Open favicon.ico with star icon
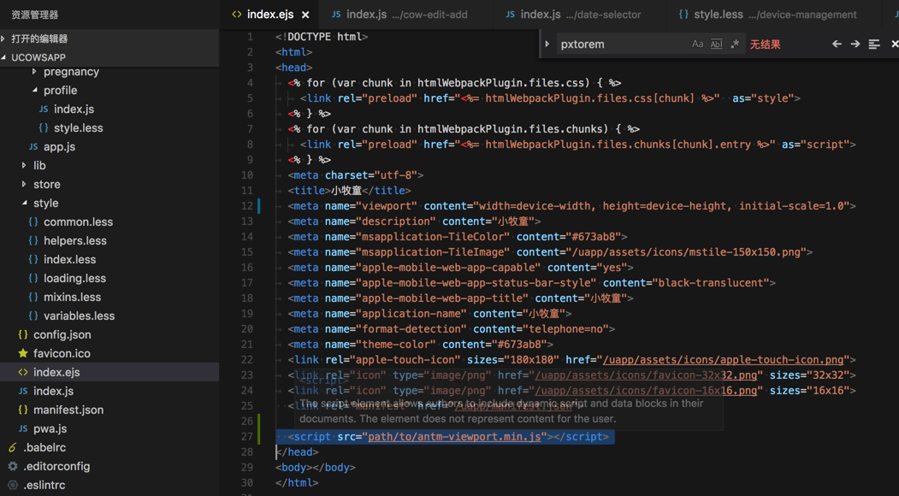 62,353
